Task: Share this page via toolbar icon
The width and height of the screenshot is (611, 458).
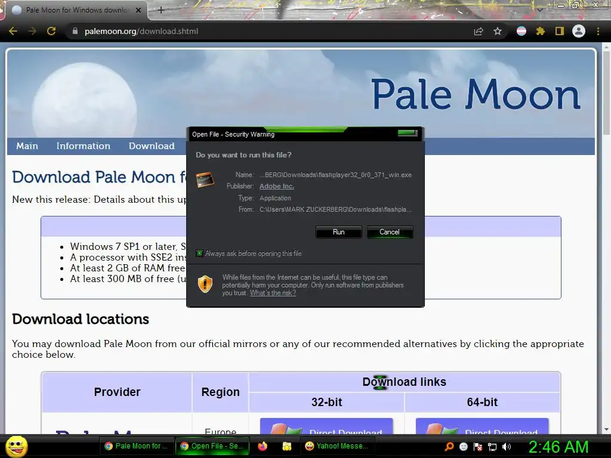Action: [479, 31]
